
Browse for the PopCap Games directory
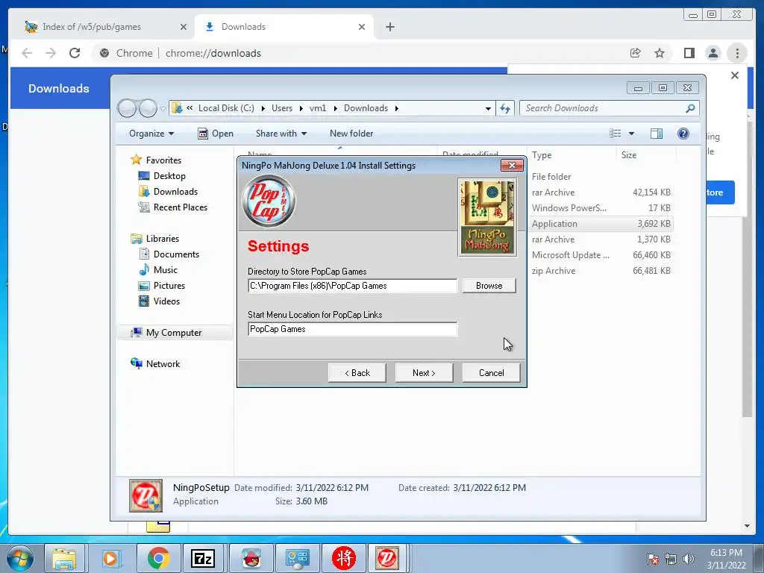click(x=489, y=286)
